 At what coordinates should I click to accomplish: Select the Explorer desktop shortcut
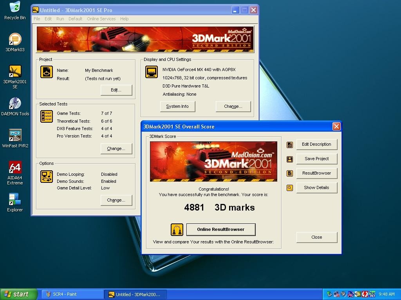point(15,203)
